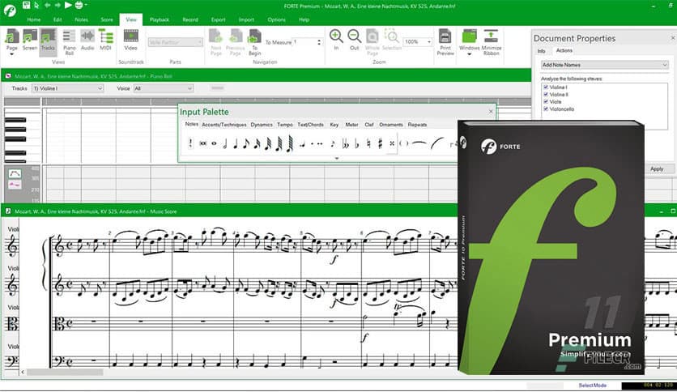The height and width of the screenshot is (392, 677).
Task: Click the score scrollbar left arrow
Action: click(23, 372)
